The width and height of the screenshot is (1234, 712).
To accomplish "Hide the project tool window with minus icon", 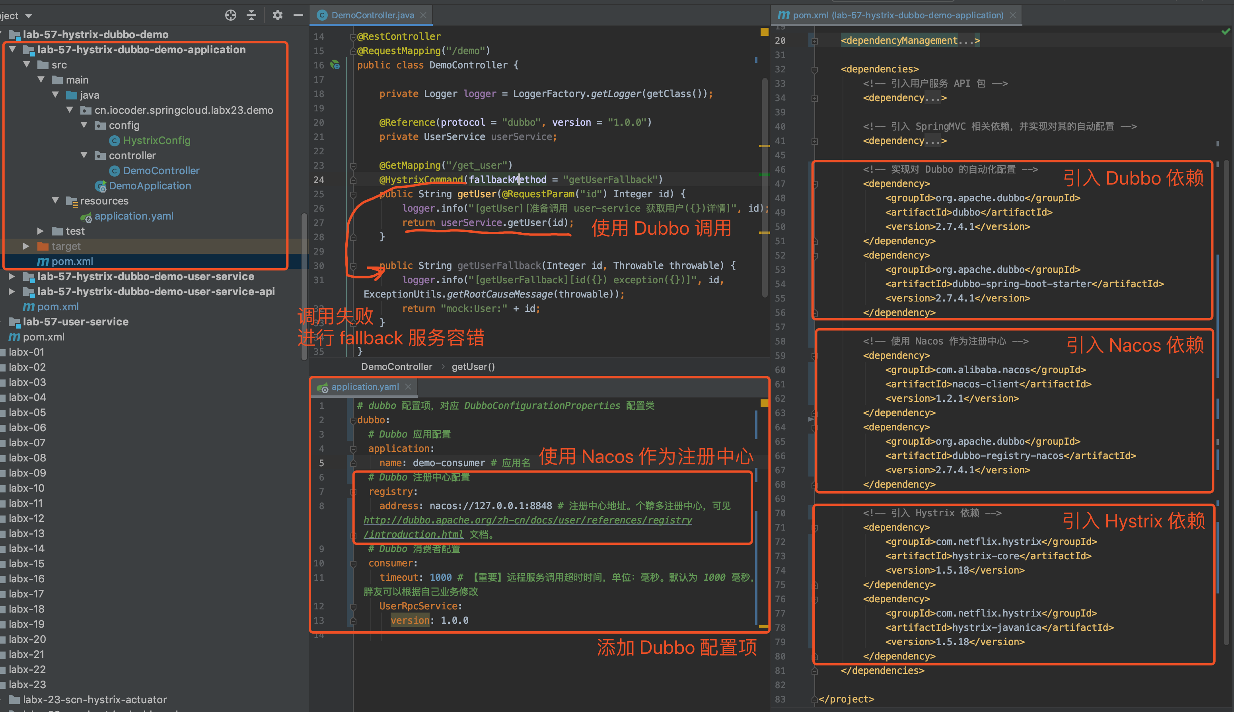I will [298, 15].
